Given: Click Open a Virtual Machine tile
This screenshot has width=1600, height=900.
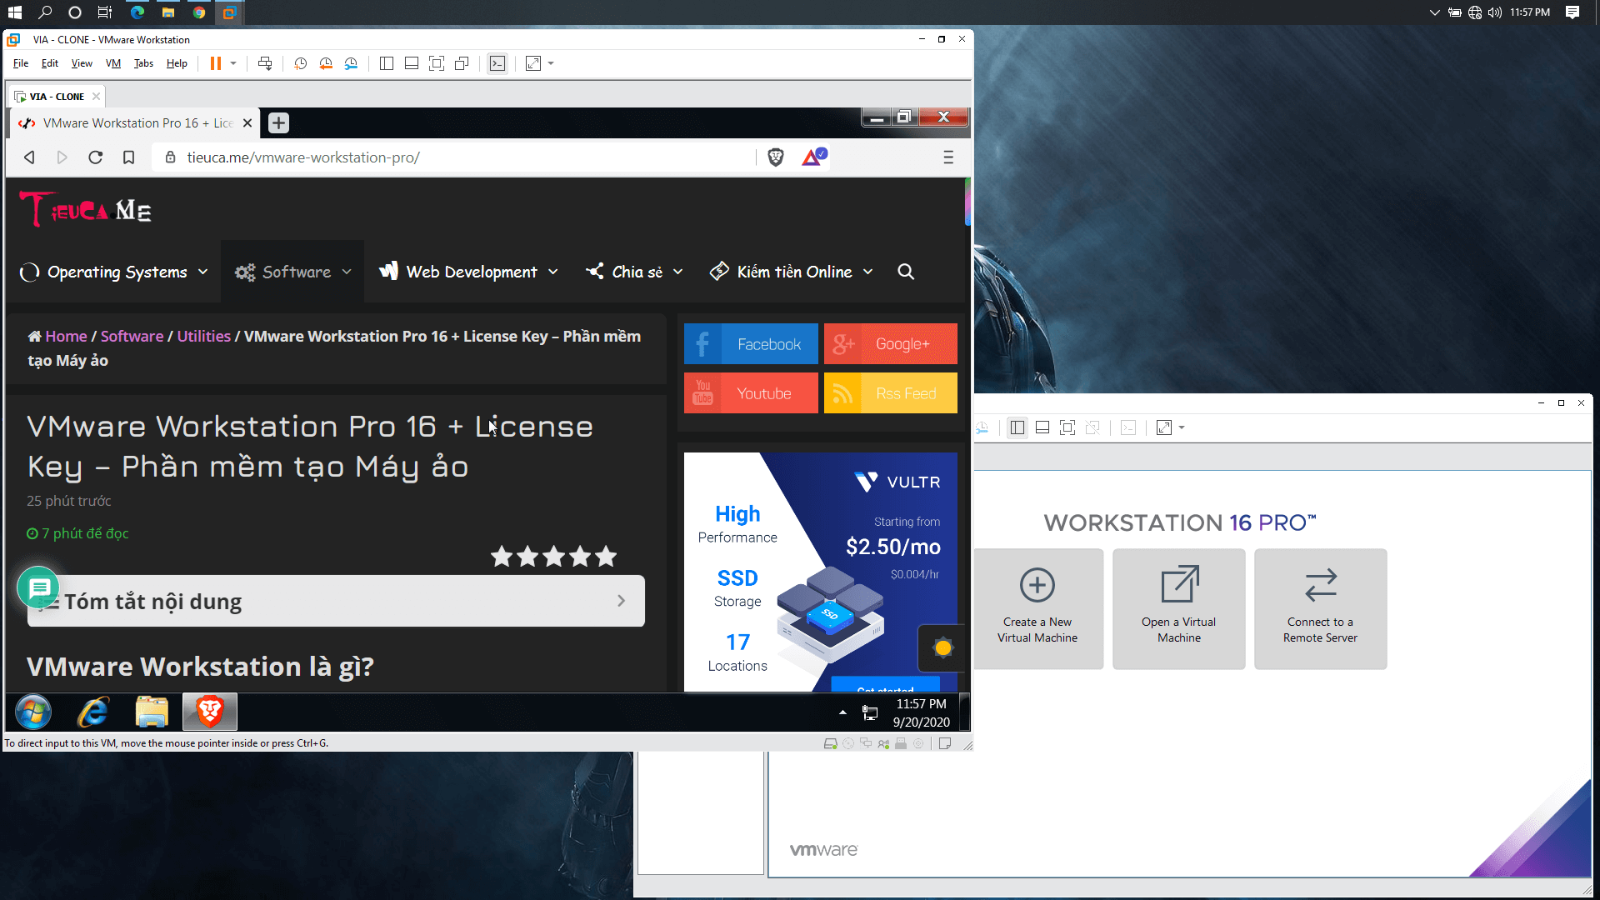Looking at the screenshot, I should click(x=1179, y=609).
